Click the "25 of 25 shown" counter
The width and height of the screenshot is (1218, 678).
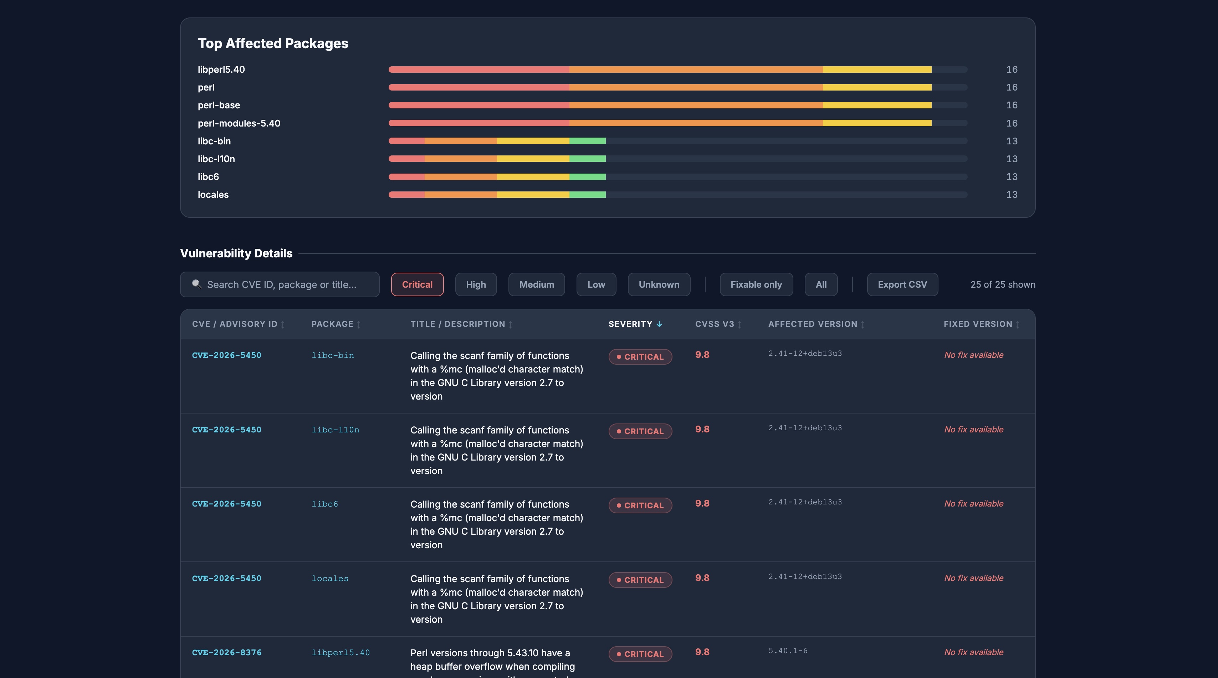(1003, 284)
